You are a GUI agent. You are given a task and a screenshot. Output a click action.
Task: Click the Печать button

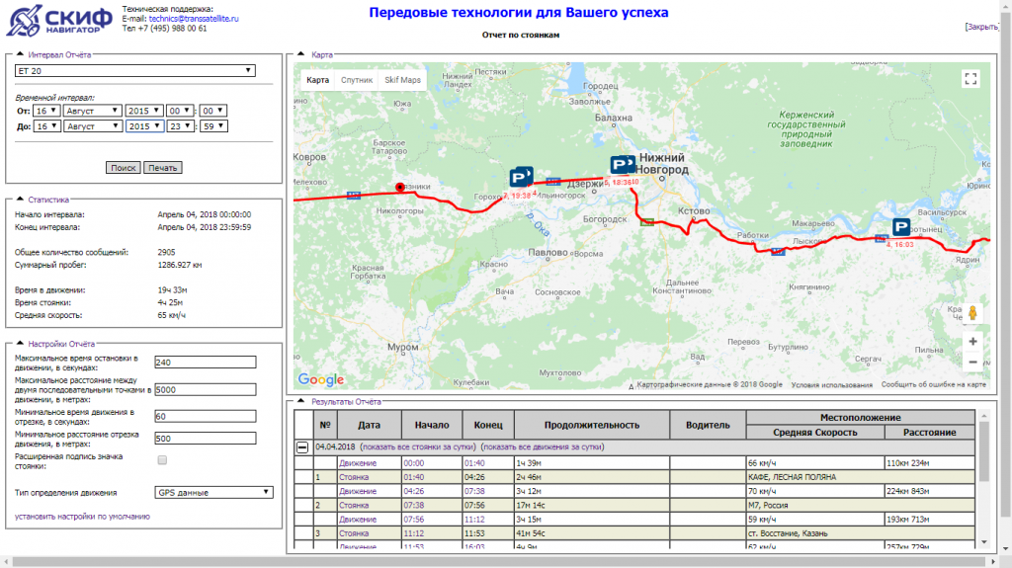tap(163, 168)
